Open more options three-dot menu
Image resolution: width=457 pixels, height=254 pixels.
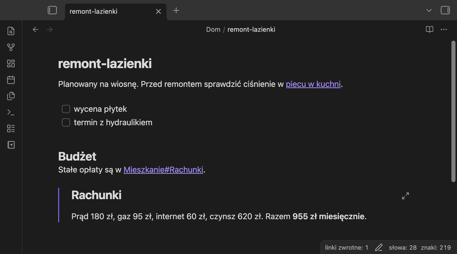pyautogui.click(x=444, y=29)
